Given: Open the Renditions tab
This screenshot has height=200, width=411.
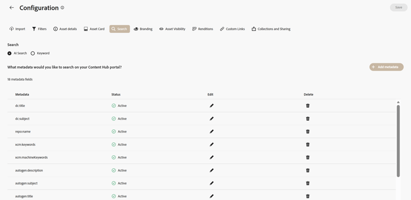Looking at the screenshot, I should 203,29.
